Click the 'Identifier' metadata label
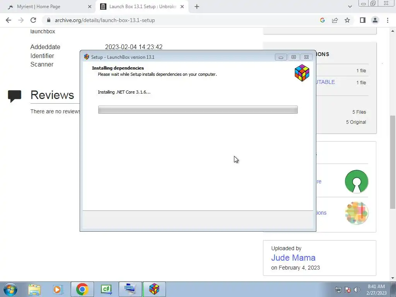The width and height of the screenshot is (396, 297). coord(42,56)
